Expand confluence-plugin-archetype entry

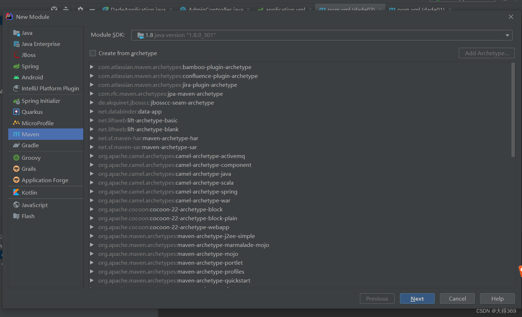pos(92,76)
